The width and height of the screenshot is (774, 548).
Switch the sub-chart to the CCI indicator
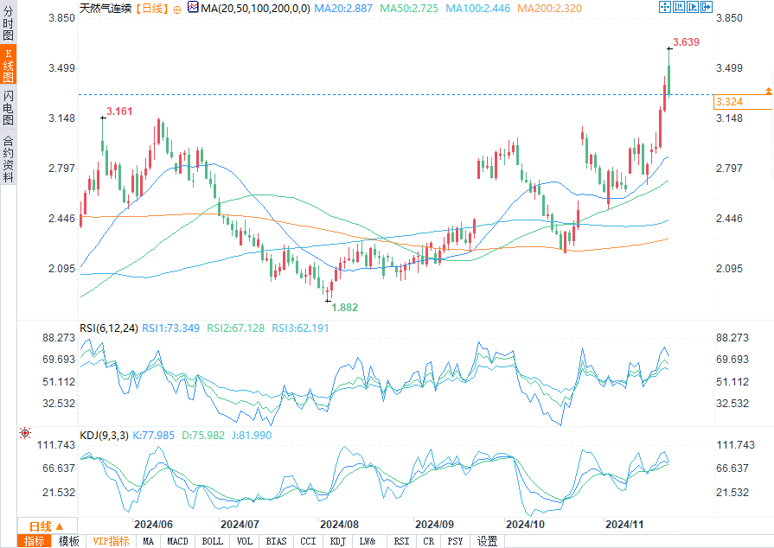[x=307, y=541]
